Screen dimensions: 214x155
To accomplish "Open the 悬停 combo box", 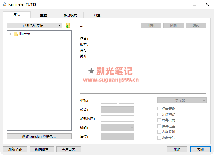I will [x=118, y=137].
